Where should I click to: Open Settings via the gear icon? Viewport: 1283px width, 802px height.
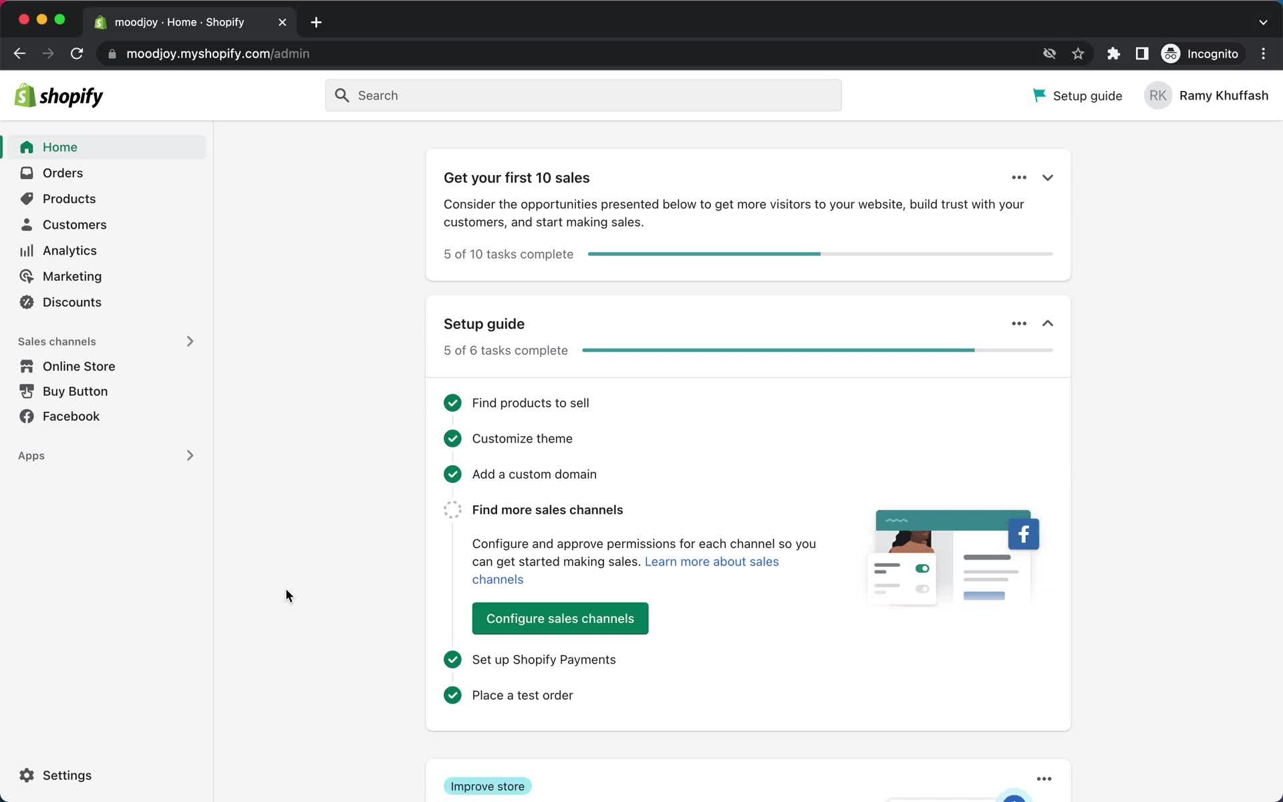27,775
